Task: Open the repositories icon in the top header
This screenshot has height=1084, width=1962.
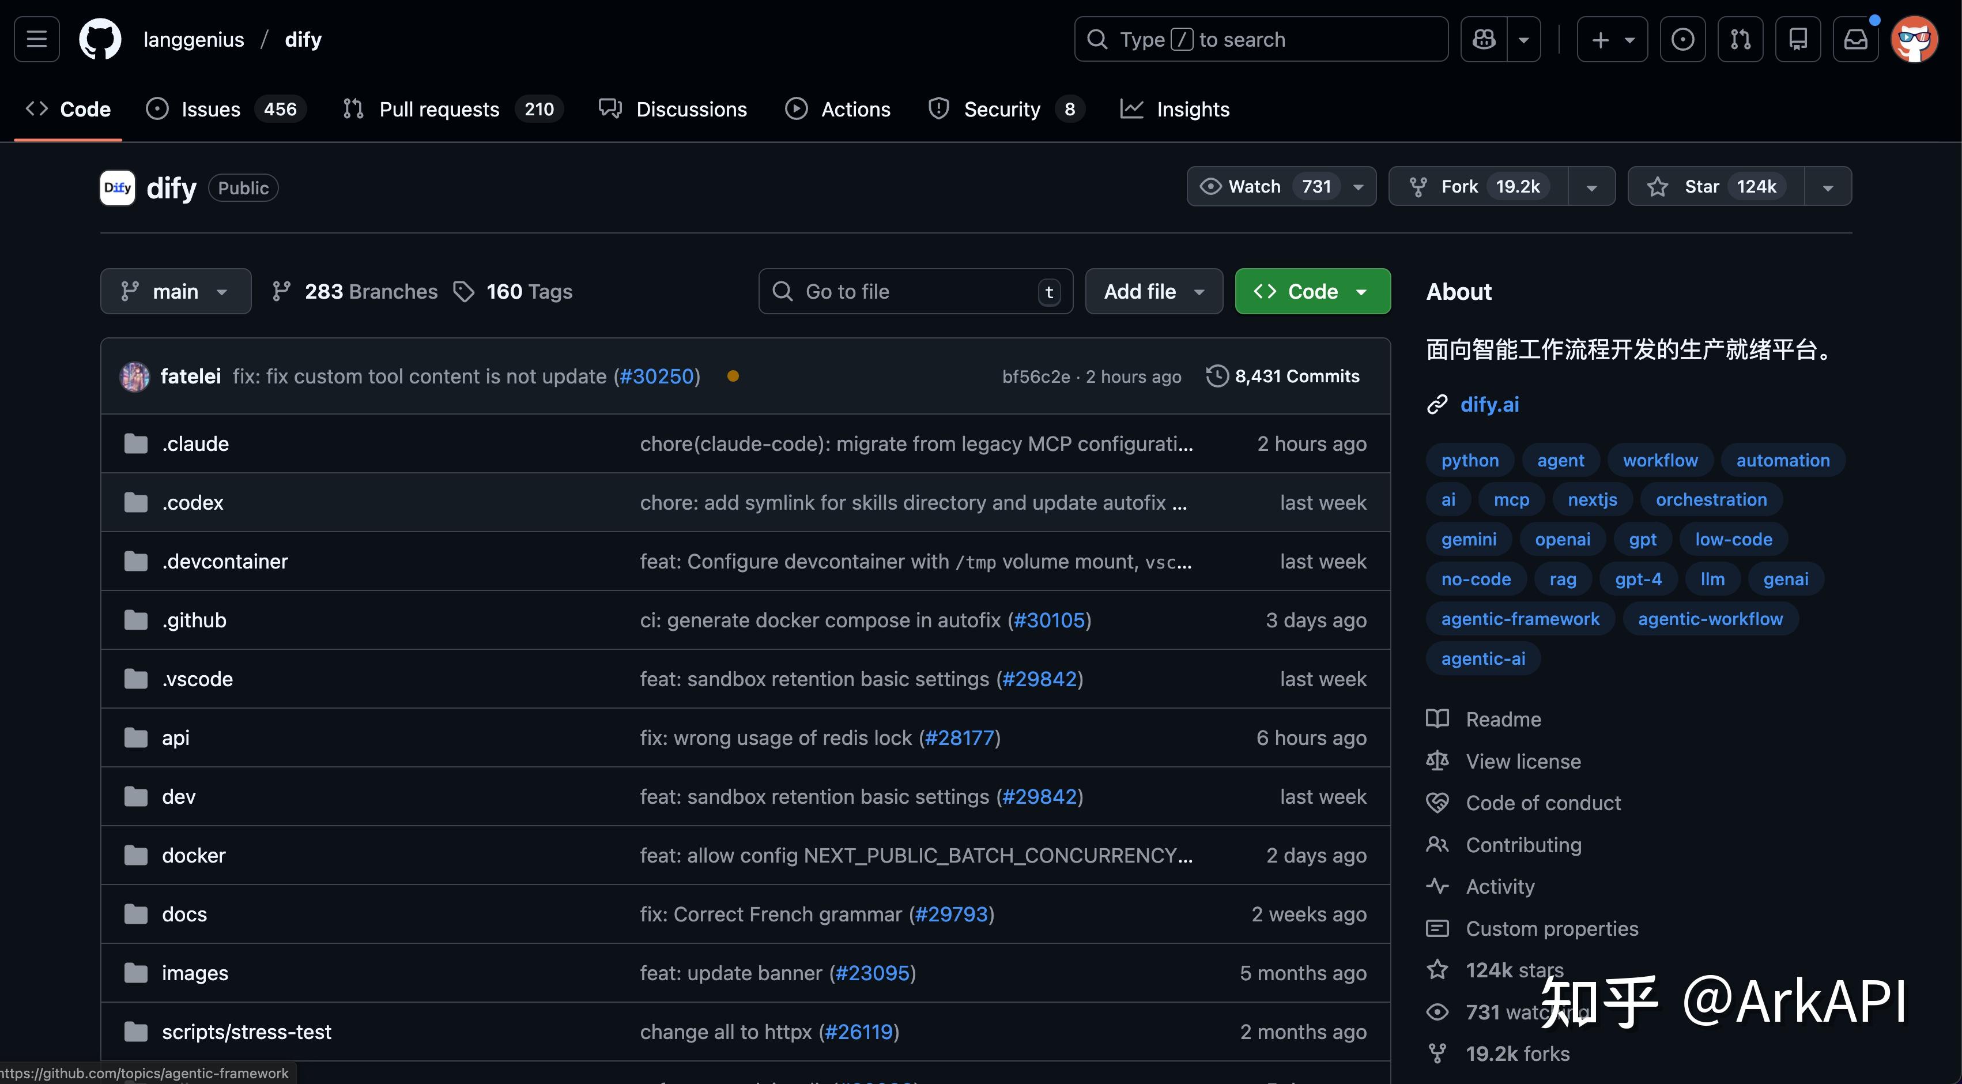Action: click(x=1798, y=39)
